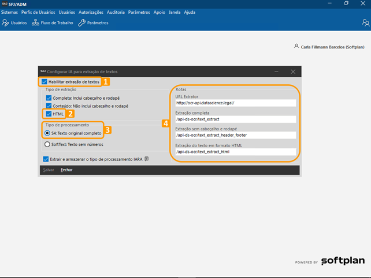Open Fluxo de Trabalho from toolbar
371x278 pixels.
pyautogui.click(x=53, y=23)
